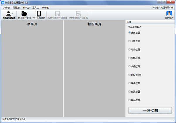176x123 pixels.
Task: Click the divider between photo panels
Action: coord(63,69)
